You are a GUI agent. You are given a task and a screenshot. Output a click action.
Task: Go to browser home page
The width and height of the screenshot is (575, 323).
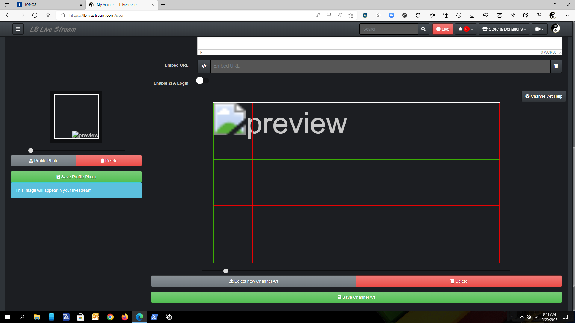(x=48, y=15)
